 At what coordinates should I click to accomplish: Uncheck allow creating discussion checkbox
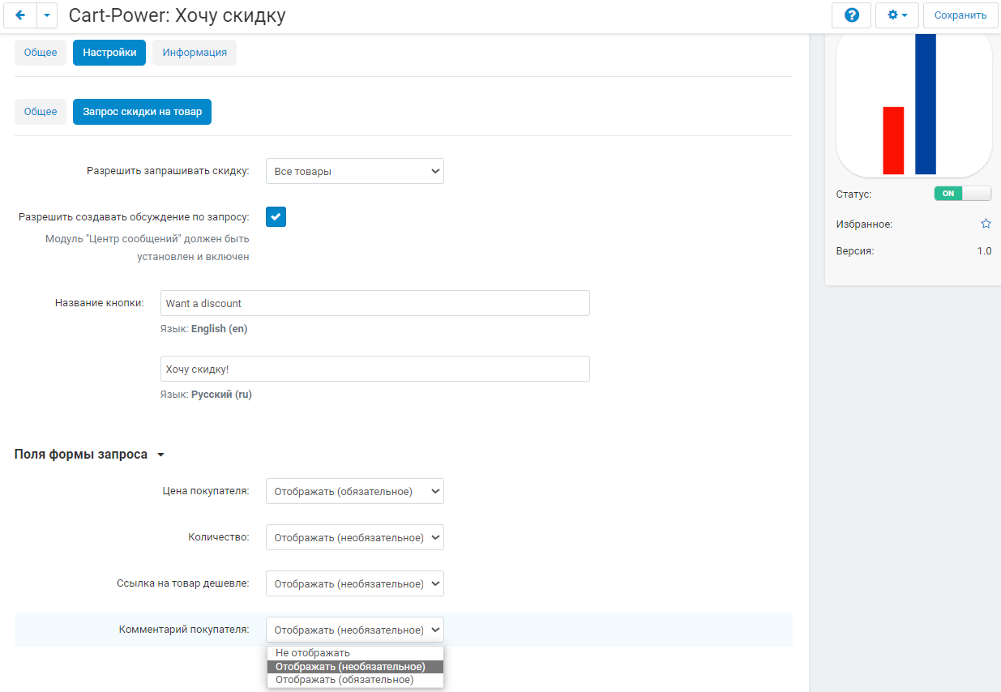[x=276, y=216]
